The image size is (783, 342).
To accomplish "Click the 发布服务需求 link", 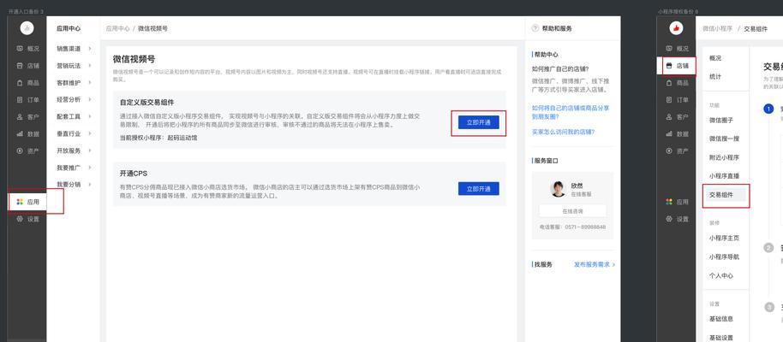I will 595,265.
